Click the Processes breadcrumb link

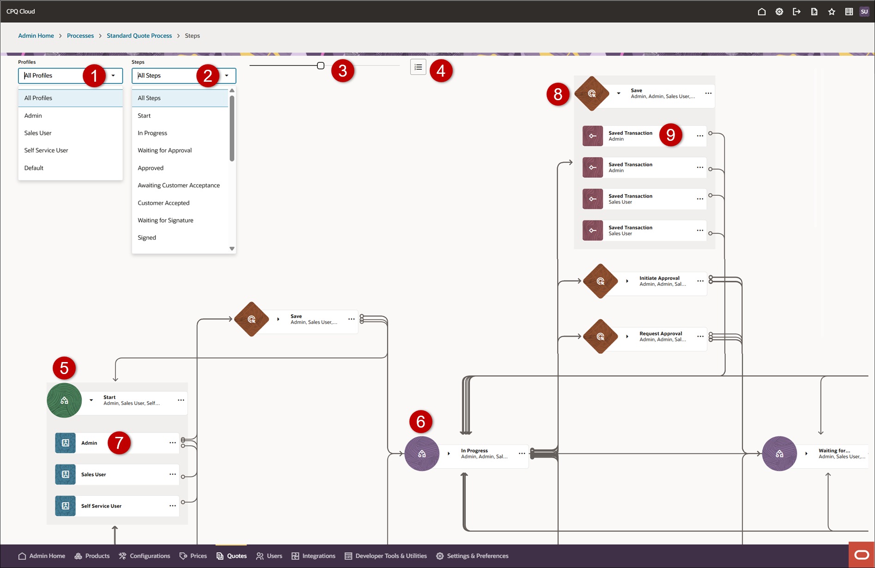pos(80,36)
